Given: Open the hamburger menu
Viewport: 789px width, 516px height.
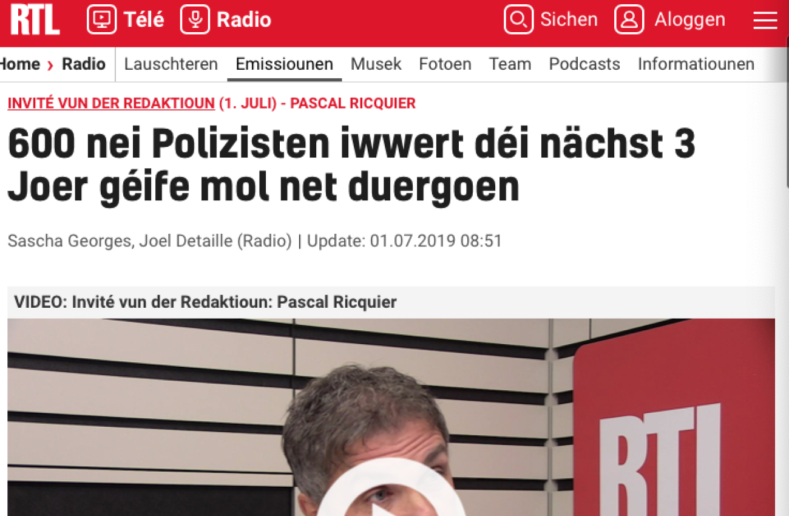Looking at the screenshot, I should [765, 20].
